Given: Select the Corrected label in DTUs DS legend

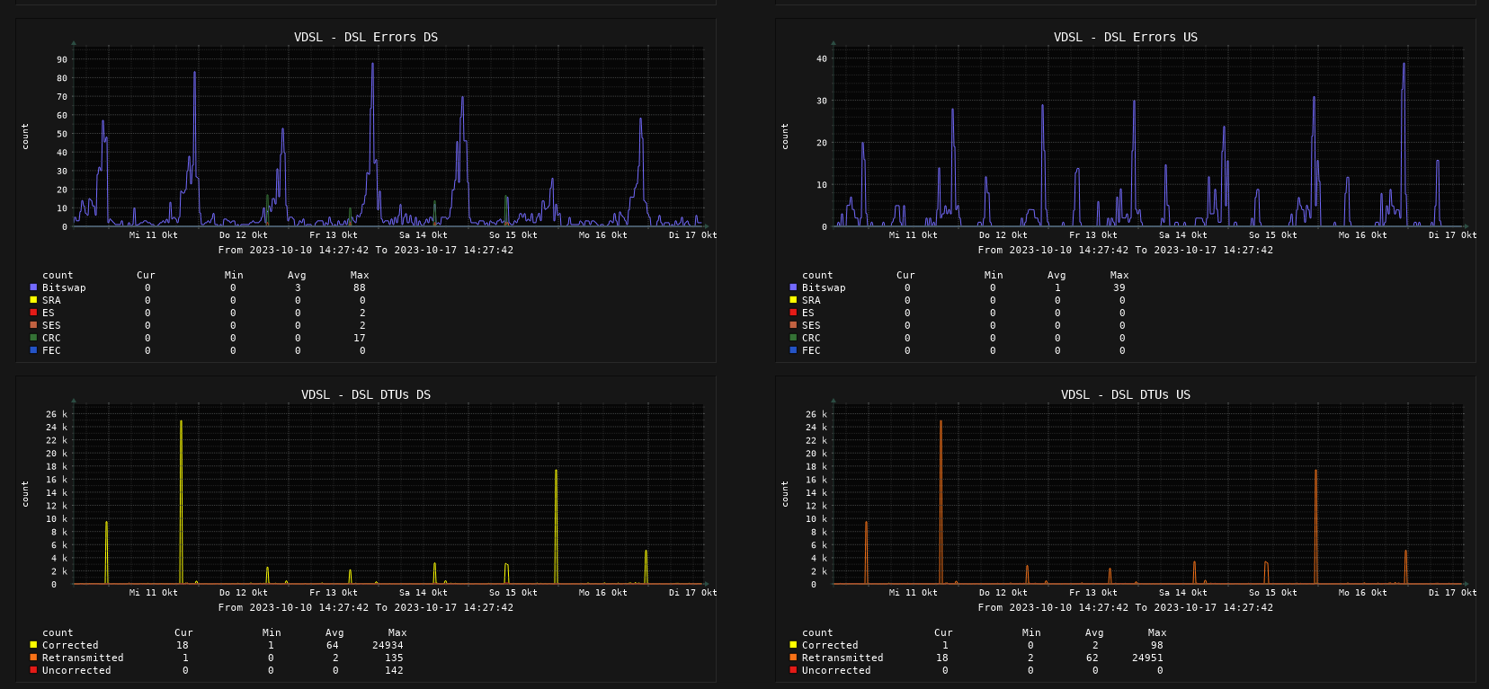Looking at the screenshot, I should click(70, 645).
